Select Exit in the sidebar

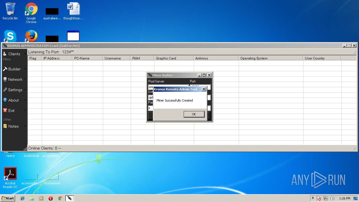tap(14, 111)
